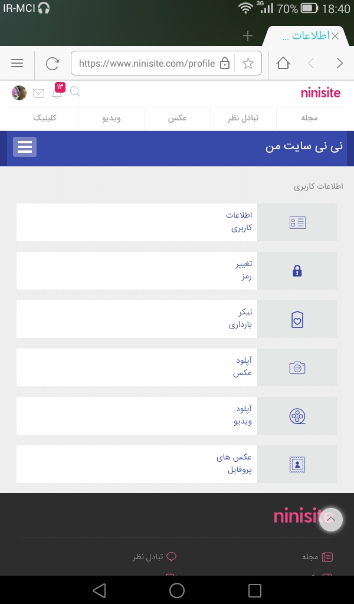Reload the page with refresh icon

(x=53, y=63)
